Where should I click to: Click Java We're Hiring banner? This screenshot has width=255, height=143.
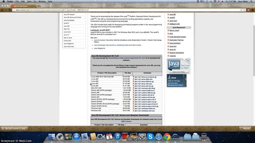[x=177, y=81]
